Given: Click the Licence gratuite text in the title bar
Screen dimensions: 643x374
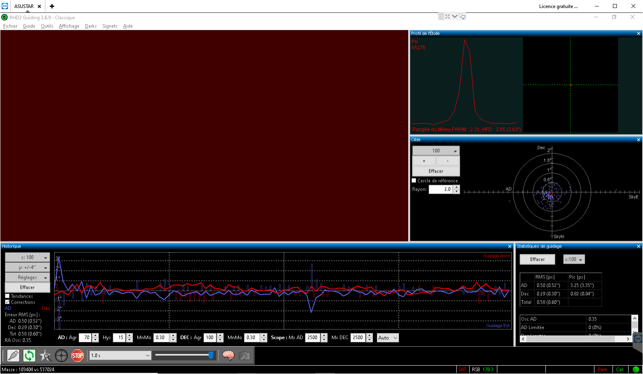Looking at the screenshot, I should (x=558, y=6).
